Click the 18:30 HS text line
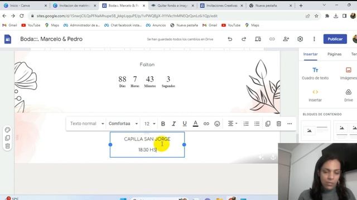This screenshot has height=200, width=357. tap(147, 149)
